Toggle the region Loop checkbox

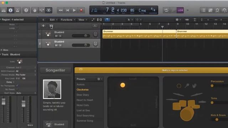coord(17,28)
